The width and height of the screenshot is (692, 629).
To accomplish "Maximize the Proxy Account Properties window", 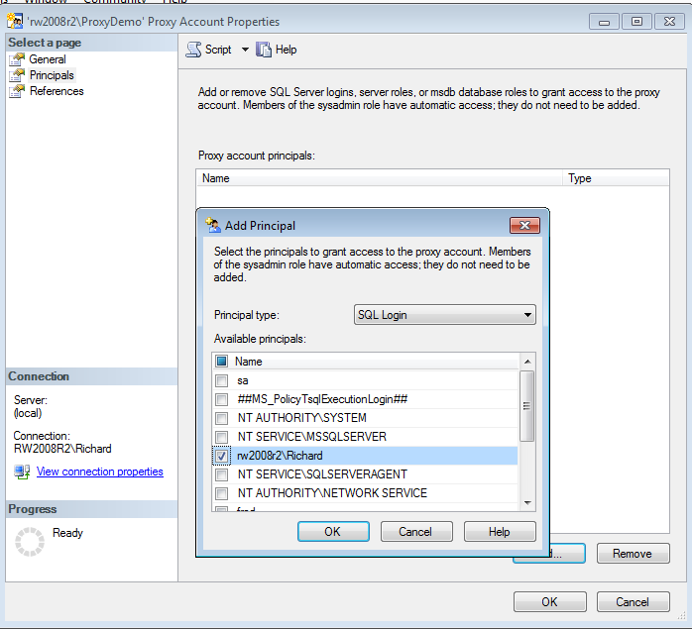I will coord(636,21).
